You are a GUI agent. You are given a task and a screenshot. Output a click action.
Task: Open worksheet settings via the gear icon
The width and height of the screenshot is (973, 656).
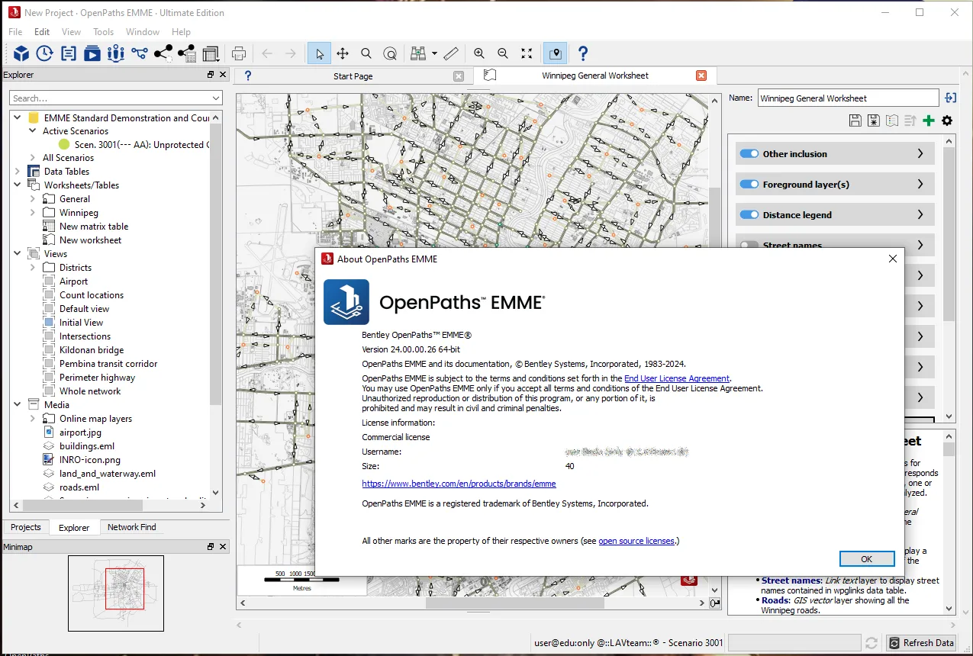(946, 120)
